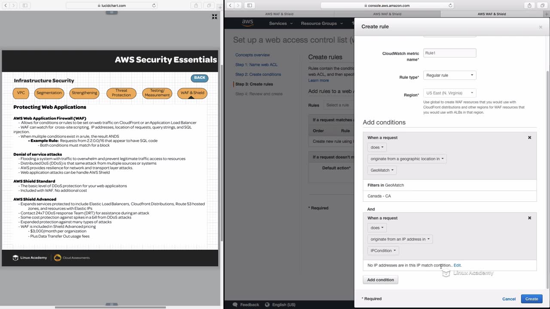This screenshot has width=550, height=309.
Task: Open the Concepts overview link
Action: 253,55
